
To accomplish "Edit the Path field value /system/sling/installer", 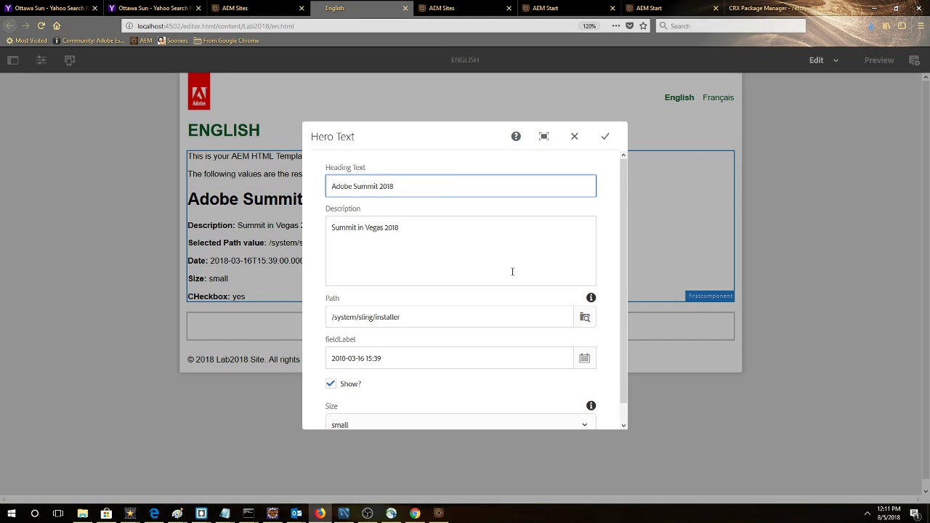I will [449, 317].
